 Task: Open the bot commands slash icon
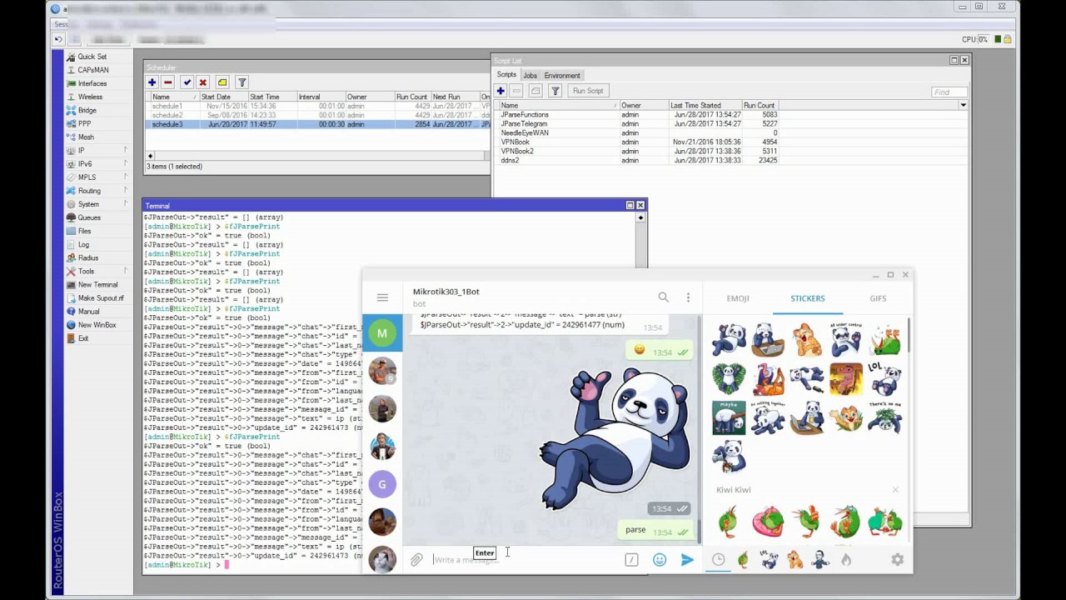(631, 560)
